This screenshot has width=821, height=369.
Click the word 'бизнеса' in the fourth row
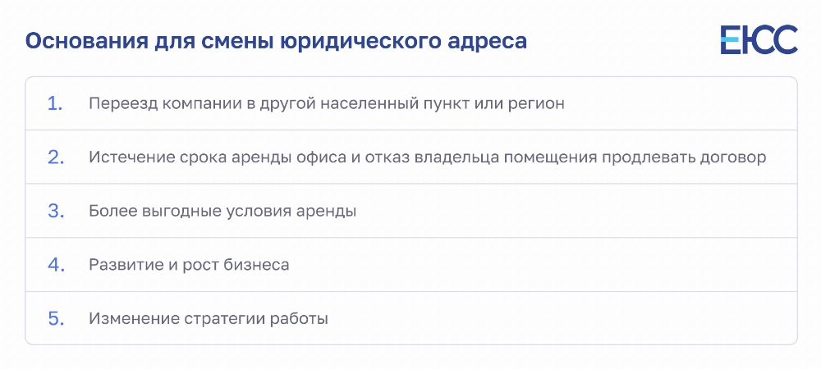point(256,265)
